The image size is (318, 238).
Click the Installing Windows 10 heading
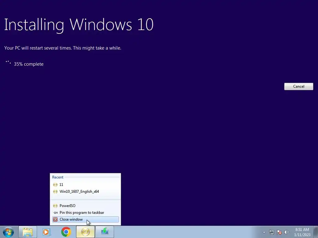pos(79,25)
